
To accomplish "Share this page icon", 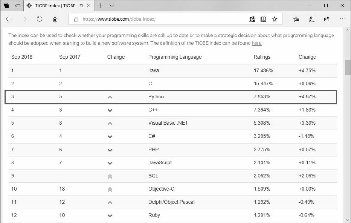I will (327, 19).
